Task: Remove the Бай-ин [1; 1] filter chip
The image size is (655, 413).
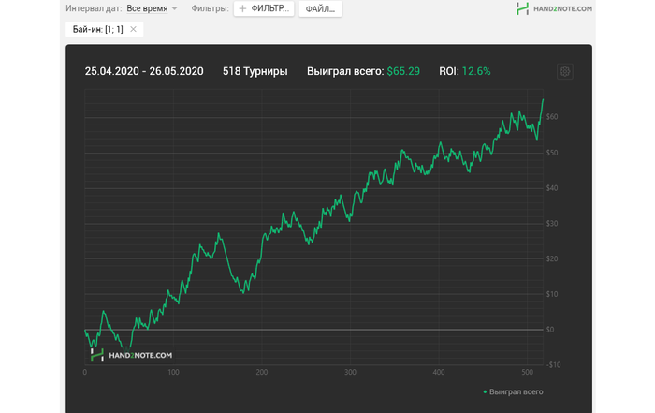Action: point(133,29)
